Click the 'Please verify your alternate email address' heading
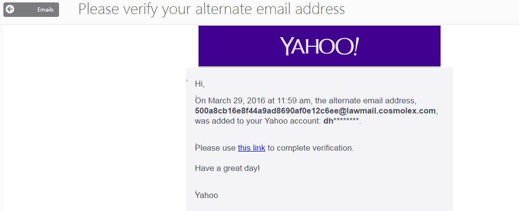The image size is (519, 211). click(212, 9)
